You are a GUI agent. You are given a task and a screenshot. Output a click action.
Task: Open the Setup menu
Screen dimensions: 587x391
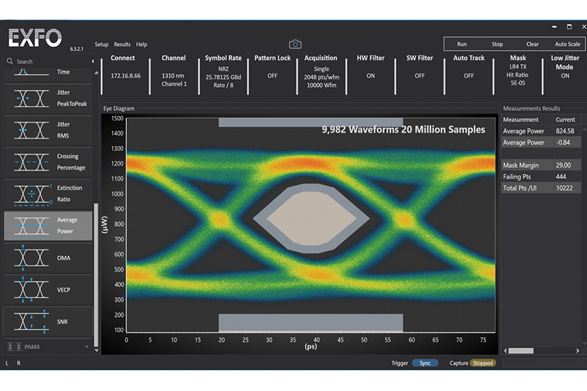(102, 45)
